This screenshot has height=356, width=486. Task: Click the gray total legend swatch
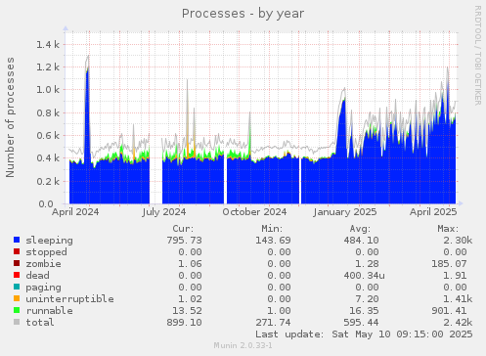pyautogui.click(x=17, y=322)
